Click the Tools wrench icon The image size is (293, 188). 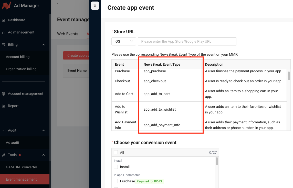[4, 155]
